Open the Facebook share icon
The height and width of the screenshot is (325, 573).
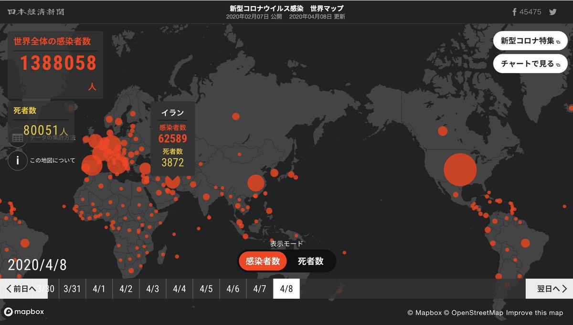pos(514,12)
